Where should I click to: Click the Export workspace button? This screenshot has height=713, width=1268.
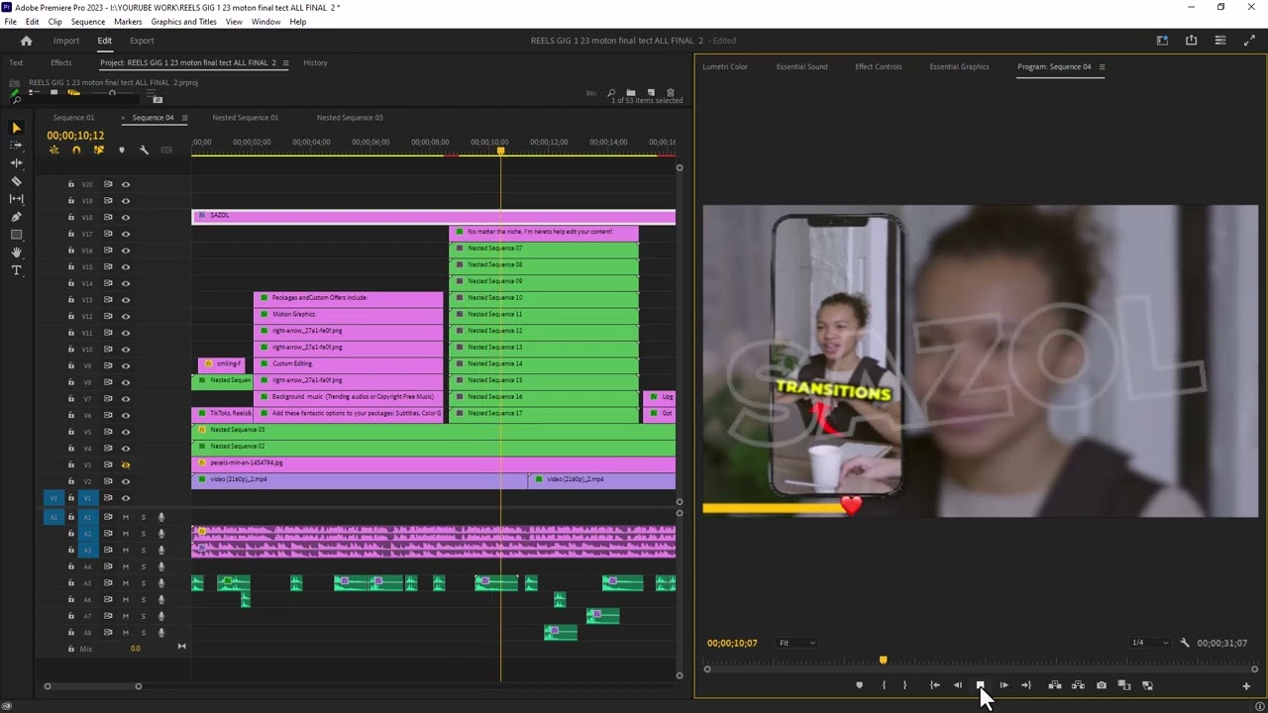pos(142,41)
